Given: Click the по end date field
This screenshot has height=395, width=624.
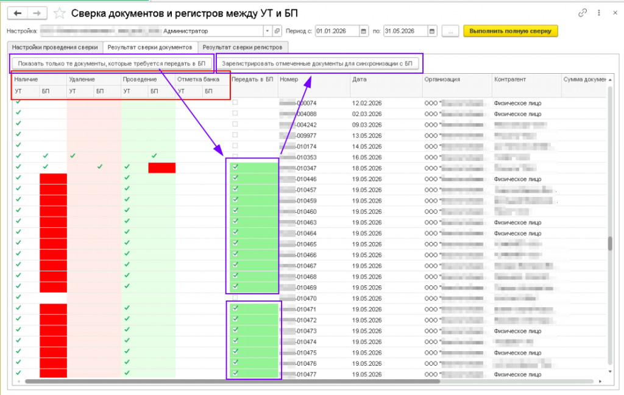Looking at the screenshot, I should pos(405,31).
